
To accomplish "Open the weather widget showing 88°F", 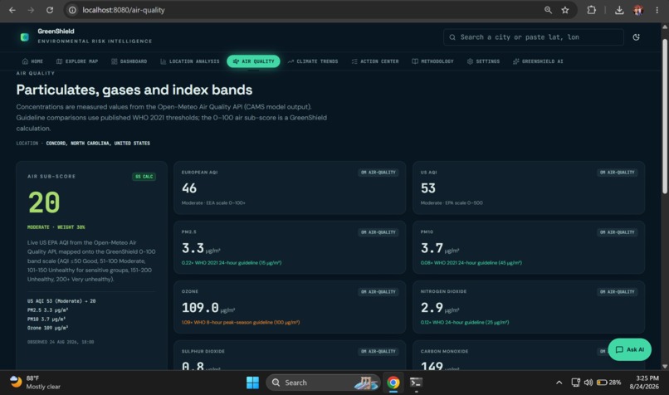I will click(35, 383).
